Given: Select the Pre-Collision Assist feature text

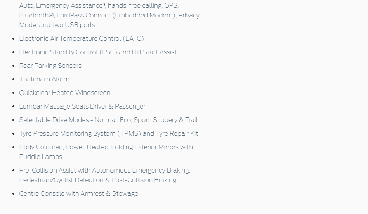Looking at the screenshot, I should [x=105, y=171].
